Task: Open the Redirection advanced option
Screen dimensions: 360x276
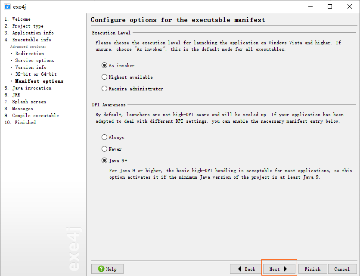Action: [30, 53]
